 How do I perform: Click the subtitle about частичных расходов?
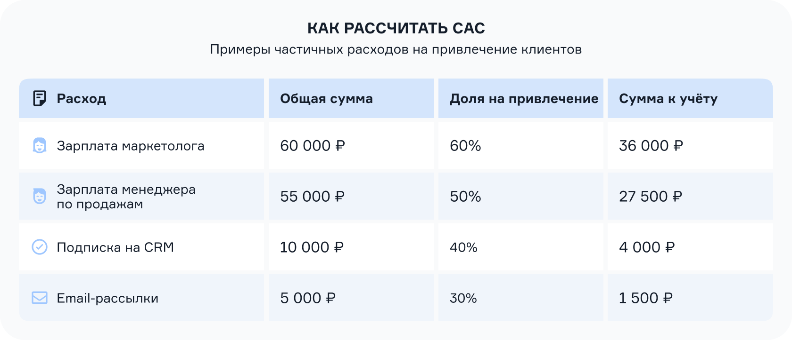pyautogui.click(x=396, y=49)
